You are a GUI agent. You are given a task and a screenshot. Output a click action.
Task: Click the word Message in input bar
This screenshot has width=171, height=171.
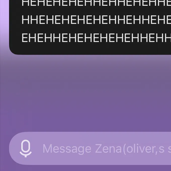click(67, 149)
